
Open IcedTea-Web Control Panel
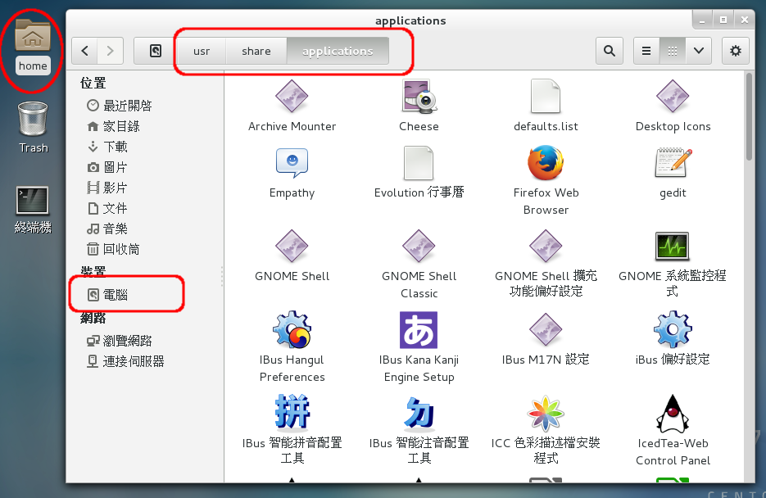[673, 414]
